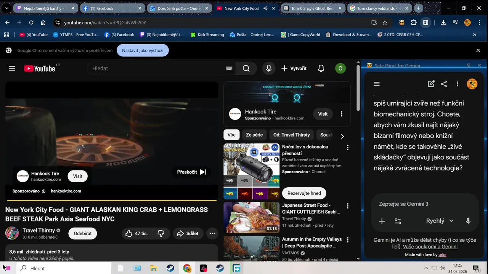Expand the Windows system tray hidden icons
This screenshot has width=488, height=274.
(x=426, y=268)
